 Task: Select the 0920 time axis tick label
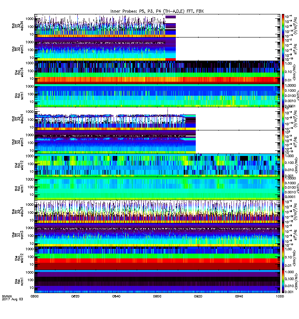tap(198, 296)
